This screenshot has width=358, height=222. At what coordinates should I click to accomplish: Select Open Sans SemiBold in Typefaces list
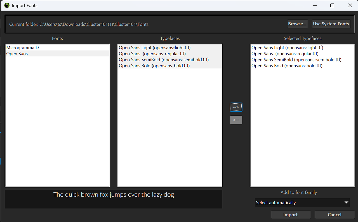(x=170, y=59)
